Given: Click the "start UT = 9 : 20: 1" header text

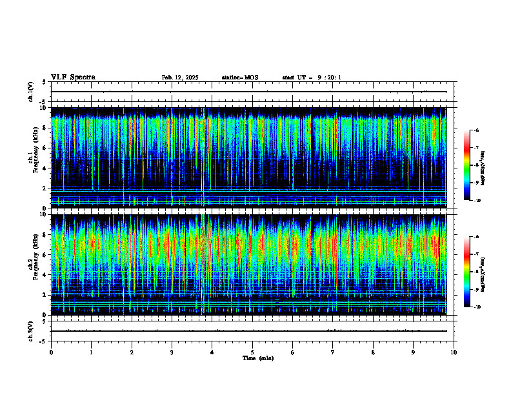Looking at the screenshot, I should [312, 77].
